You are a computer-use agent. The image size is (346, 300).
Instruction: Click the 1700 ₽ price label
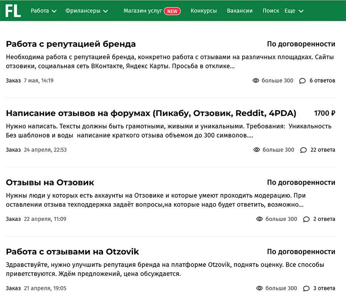coord(324,113)
